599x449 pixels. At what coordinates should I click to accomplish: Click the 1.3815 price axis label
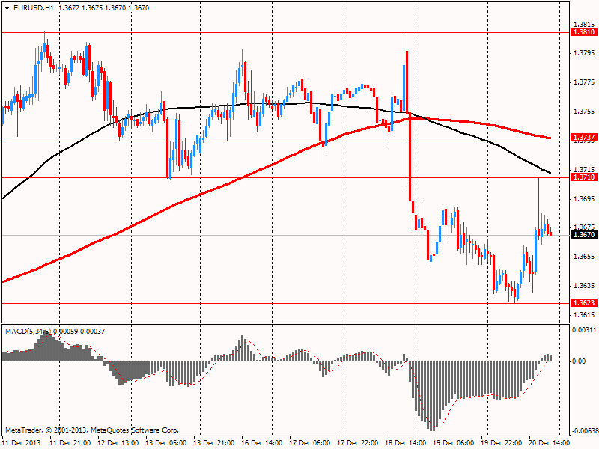tap(585, 24)
